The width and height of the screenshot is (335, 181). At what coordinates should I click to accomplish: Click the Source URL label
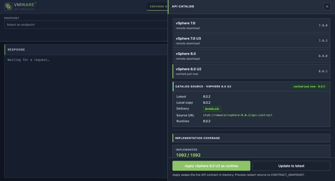point(185,115)
